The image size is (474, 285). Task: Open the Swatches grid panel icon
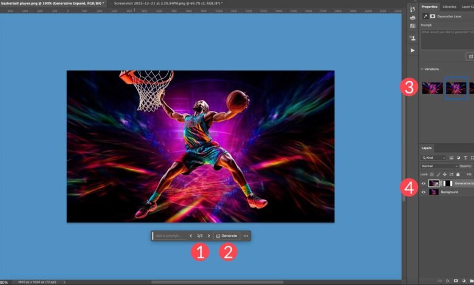413,26
